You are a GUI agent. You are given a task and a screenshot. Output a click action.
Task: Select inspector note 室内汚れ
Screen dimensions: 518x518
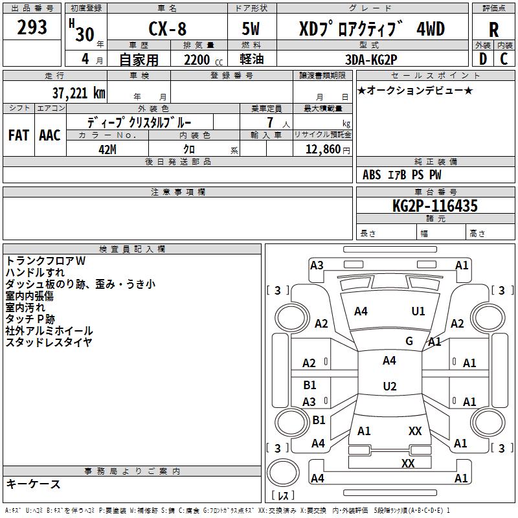point(25,307)
